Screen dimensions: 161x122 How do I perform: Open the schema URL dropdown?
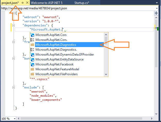coord(157,8)
